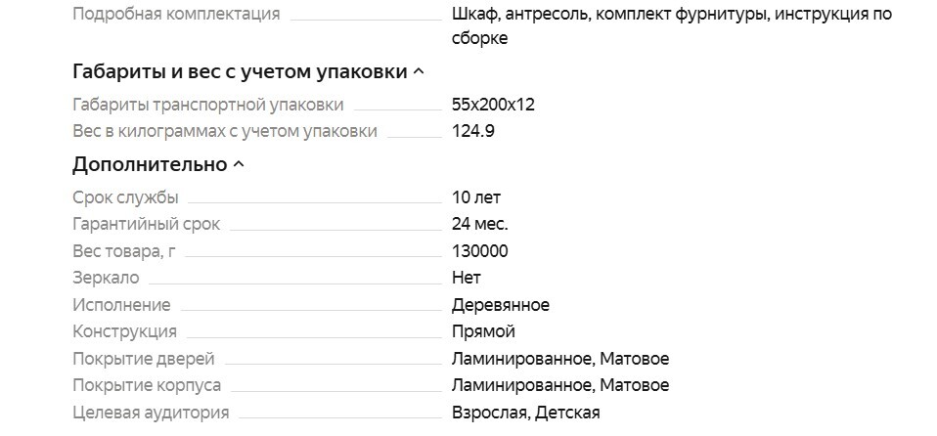Select the Деревянное value
Image resolution: width=937 pixels, height=436 pixels.
pos(501,305)
